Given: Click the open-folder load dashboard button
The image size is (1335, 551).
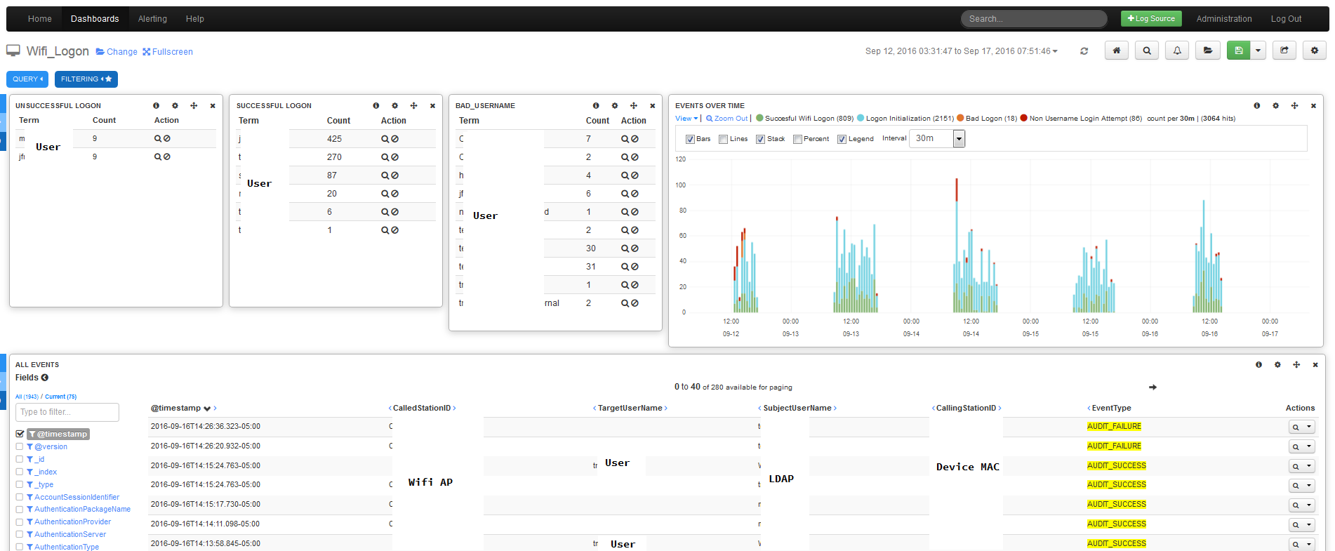Looking at the screenshot, I should point(1208,51).
